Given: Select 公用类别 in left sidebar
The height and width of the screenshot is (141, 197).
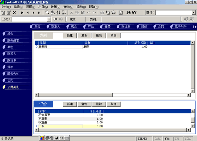Looking at the screenshot, I should click(13, 87).
